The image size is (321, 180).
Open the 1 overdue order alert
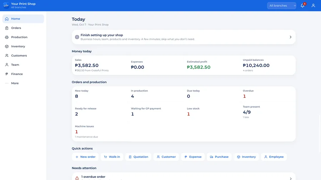tap(184, 176)
